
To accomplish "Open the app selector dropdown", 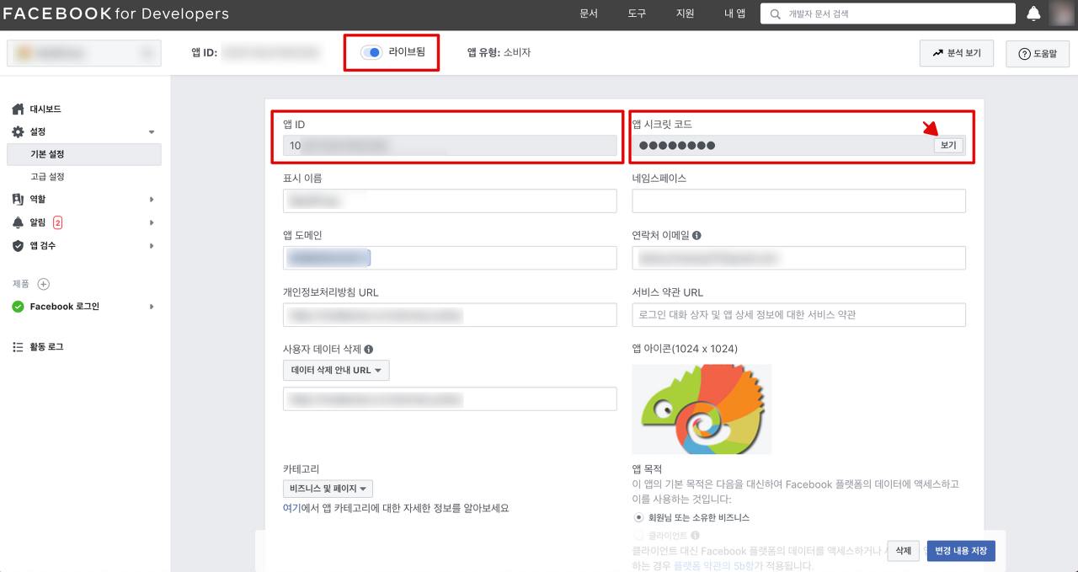I will pyautogui.click(x=84, y=53).
